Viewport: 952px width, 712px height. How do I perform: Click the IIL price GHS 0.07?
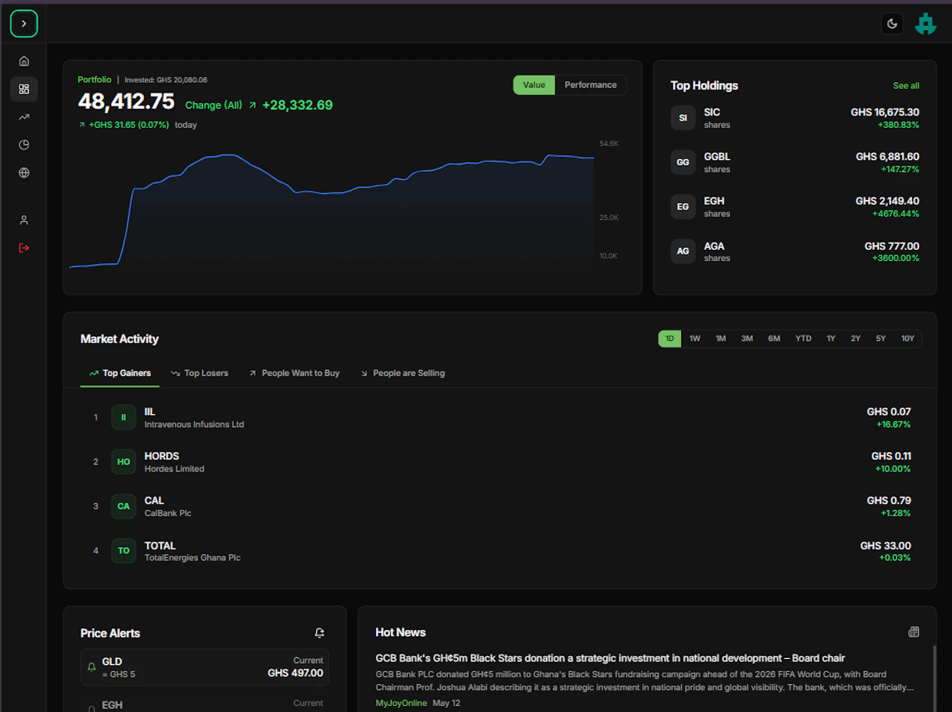(x=888, y=412)
